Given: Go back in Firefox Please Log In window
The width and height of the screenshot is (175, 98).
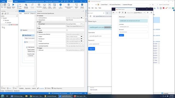Looking at the screenshot, I should point(114,13).
